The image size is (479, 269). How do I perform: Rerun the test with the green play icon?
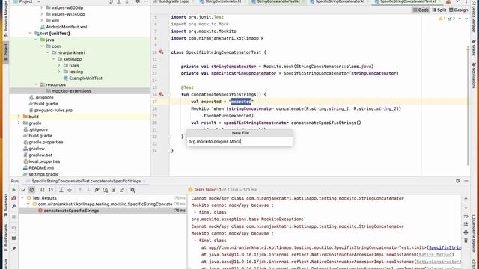(x=13, y=190)
